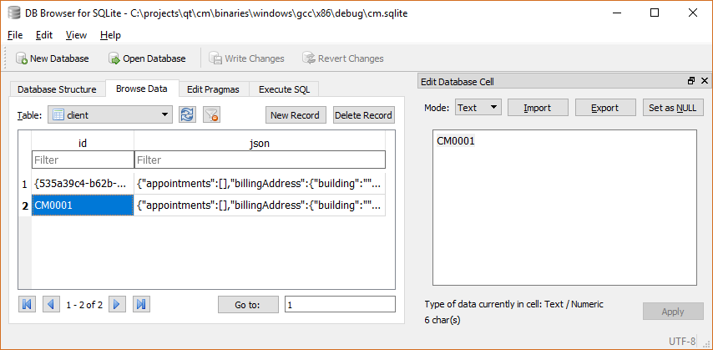713x350 pixels.
Task: Select the json cell in the CM0001 row
Action: tap(260, 205)
